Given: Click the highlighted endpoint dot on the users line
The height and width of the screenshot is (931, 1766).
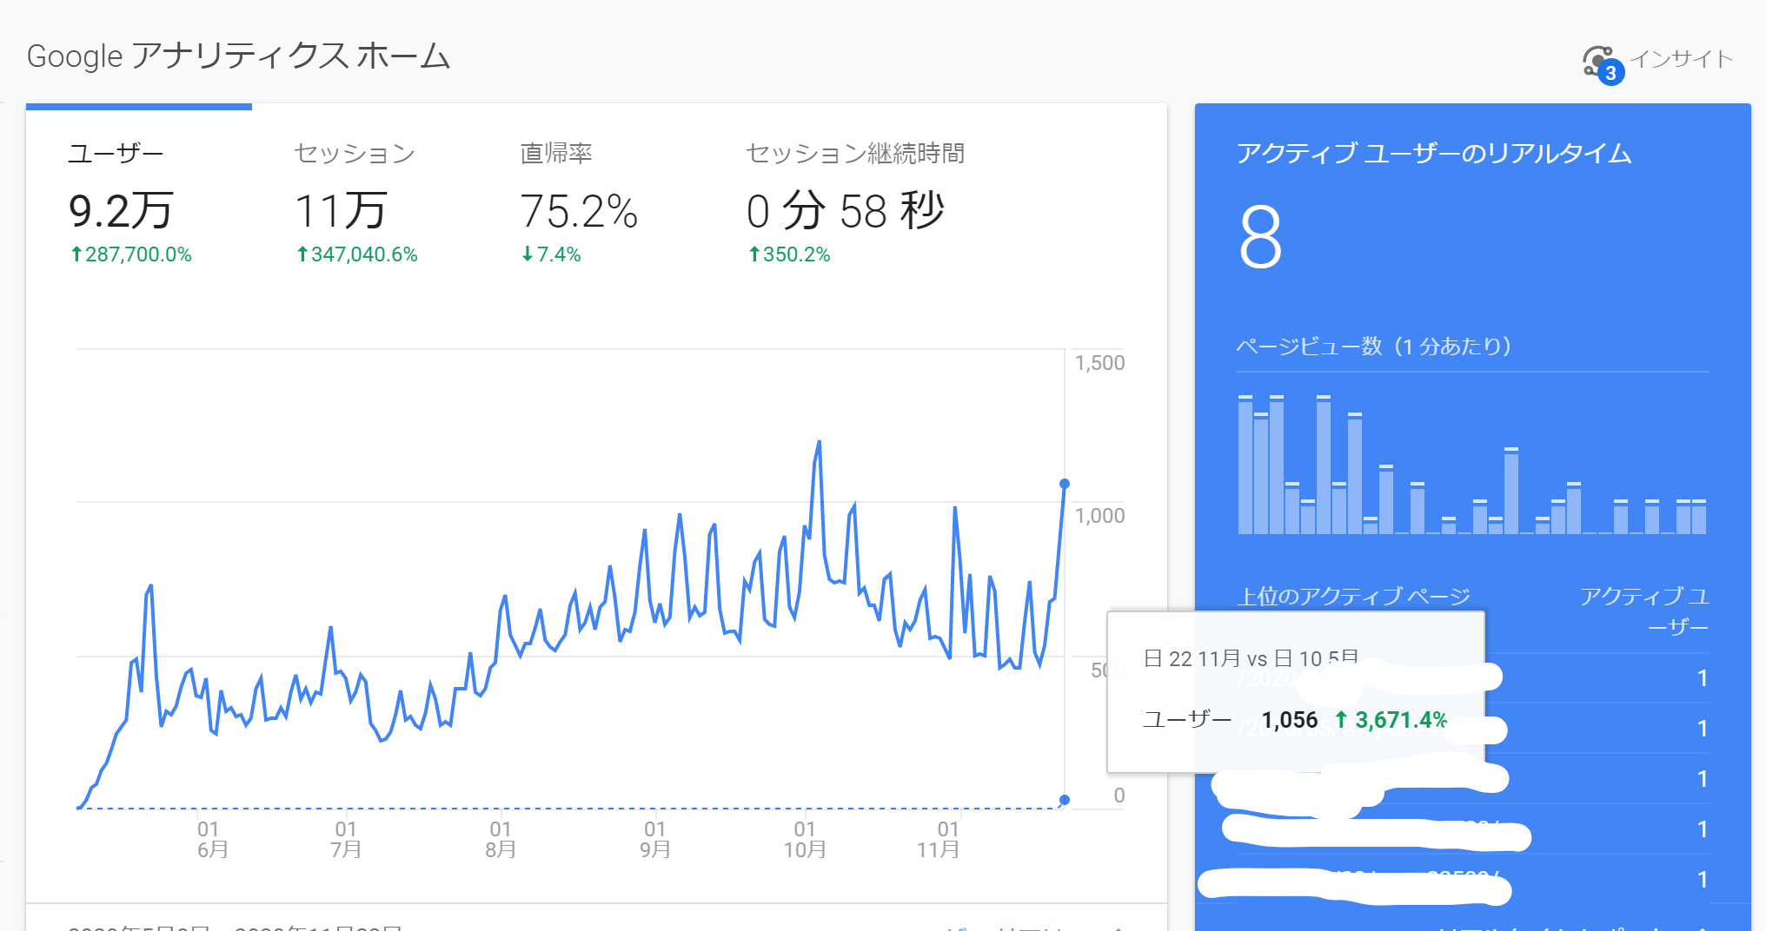Looking at the screenshot, I should (x=1064, y=484).
